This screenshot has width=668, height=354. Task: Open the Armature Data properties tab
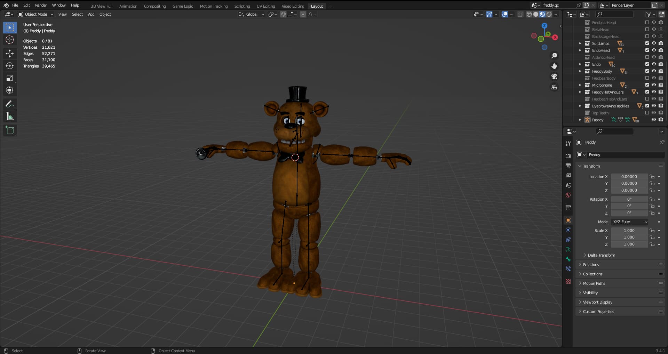coord(568,249)
